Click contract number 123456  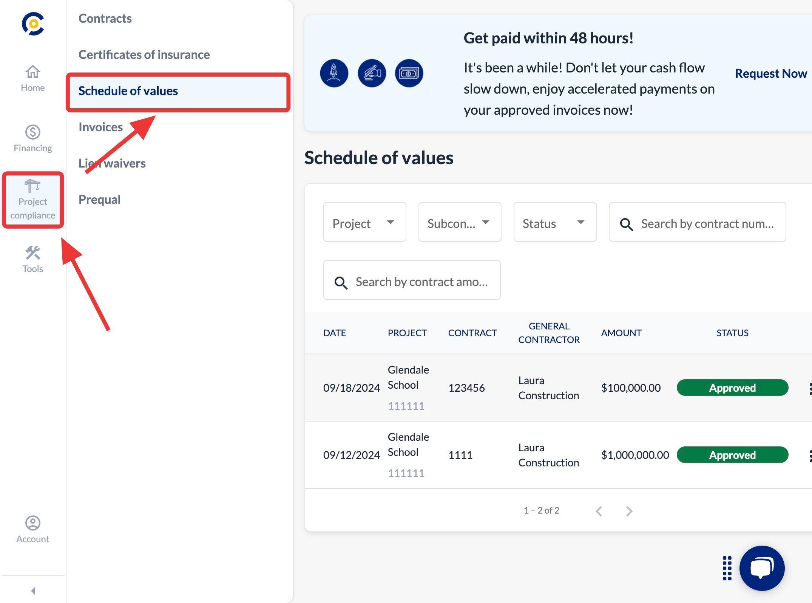pyautogui.click(x=466, y=388)
